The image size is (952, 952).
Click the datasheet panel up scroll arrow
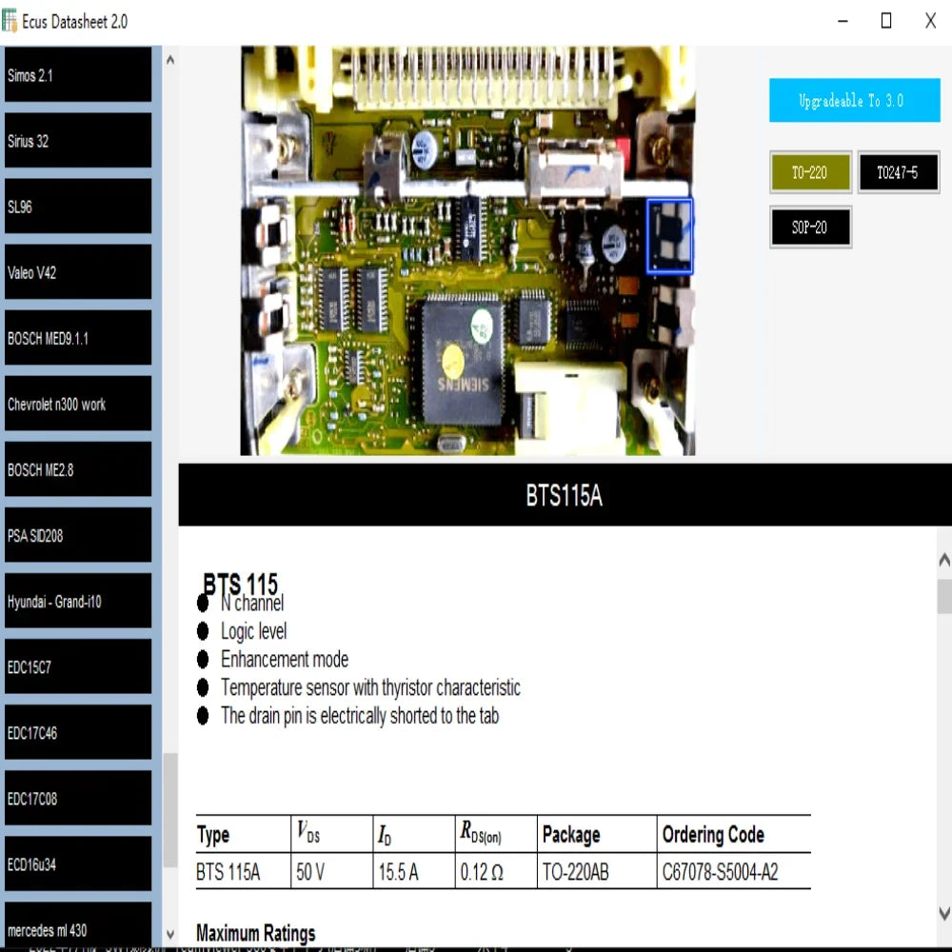(943, 559)
